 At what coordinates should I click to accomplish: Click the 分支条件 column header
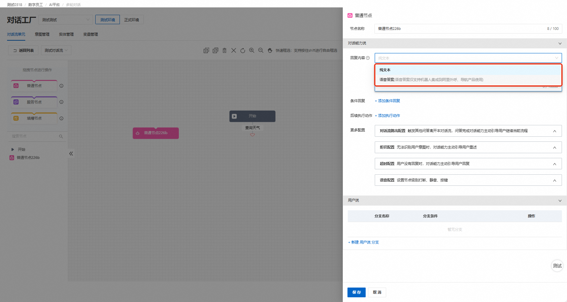click(x=430, y=216)
